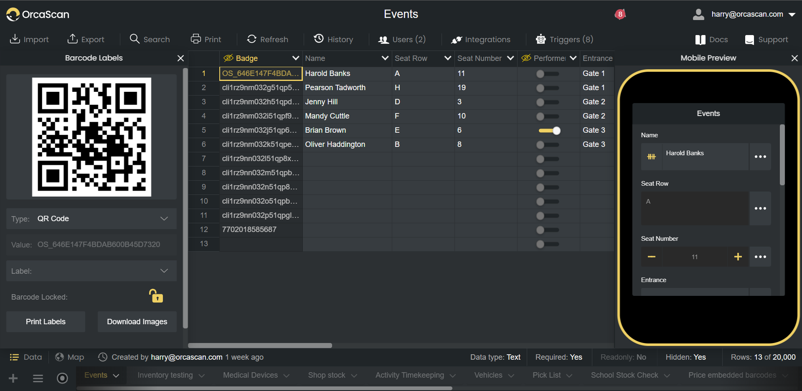Switch to the Medical Devices sheet tab

pyautogui.click(x=250, y=375)
